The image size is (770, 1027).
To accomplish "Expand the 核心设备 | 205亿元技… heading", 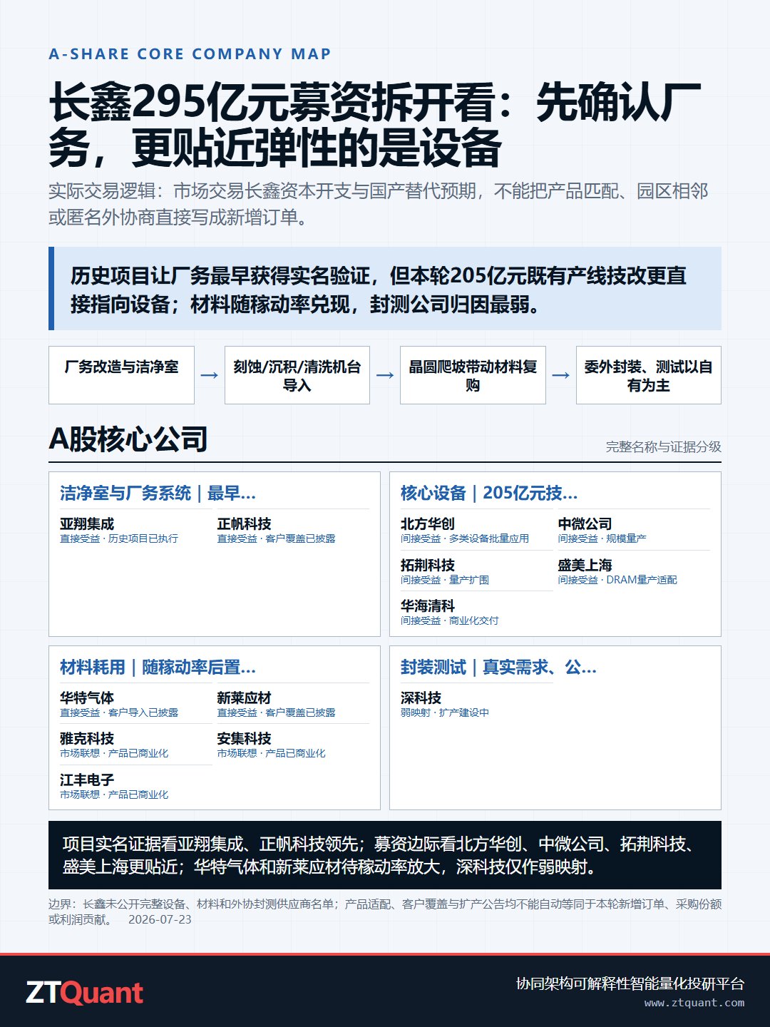I will click(x=489, y=493).
